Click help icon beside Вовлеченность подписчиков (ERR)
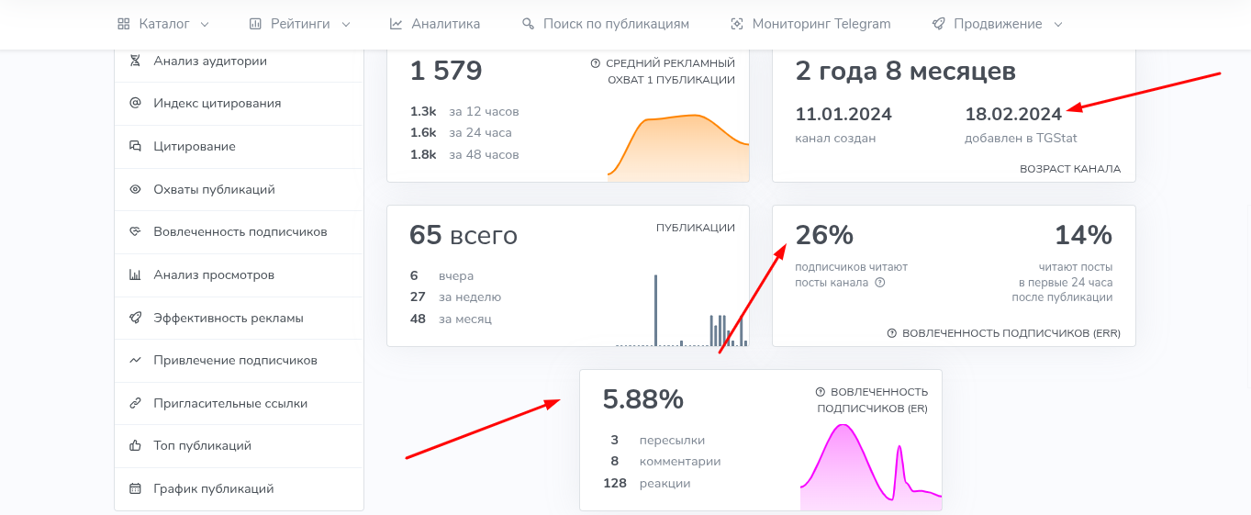The image size is (1251, 515). [x=892, y=333]
